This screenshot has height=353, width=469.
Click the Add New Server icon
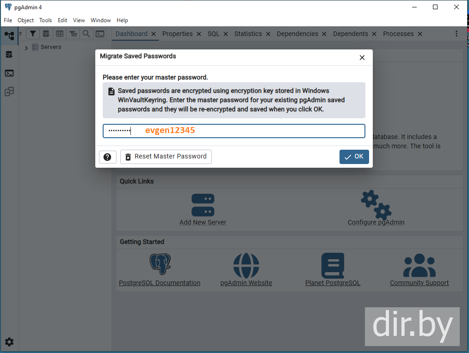pyautogui.click(x=203, y=205)
